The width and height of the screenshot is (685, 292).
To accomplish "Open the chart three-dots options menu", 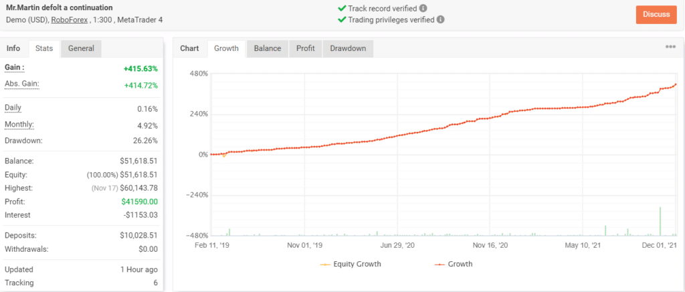I will (x=670, y=47).
